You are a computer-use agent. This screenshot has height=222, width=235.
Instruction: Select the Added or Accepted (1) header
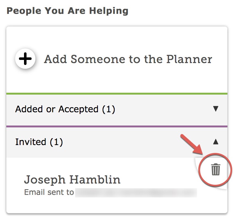tap(117, 109)
